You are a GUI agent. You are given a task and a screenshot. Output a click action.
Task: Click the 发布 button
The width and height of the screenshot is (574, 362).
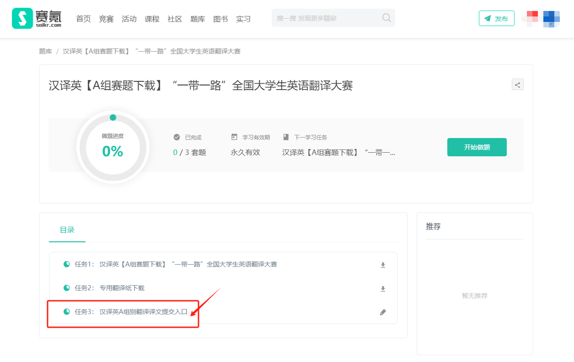coord(496,19)
